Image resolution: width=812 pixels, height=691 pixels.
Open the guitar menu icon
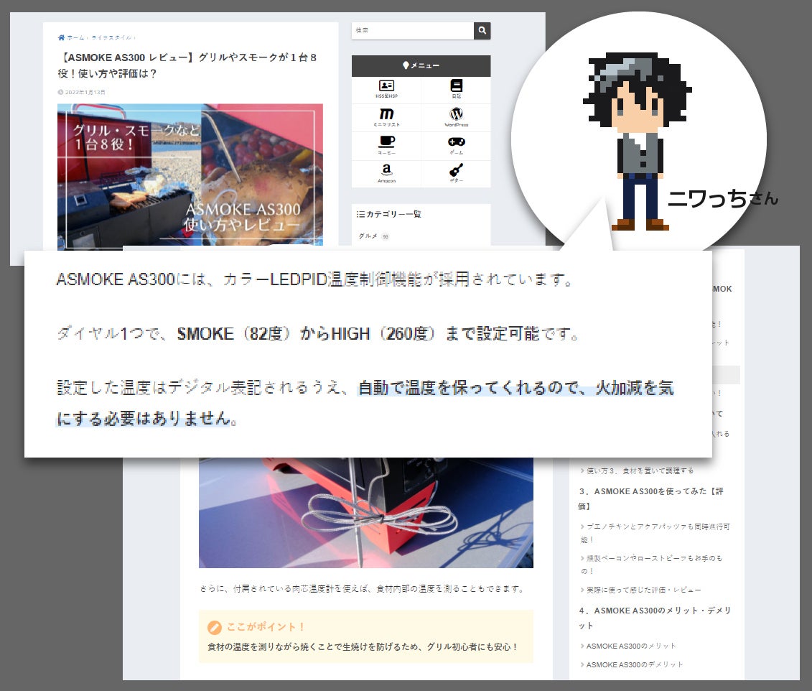456,171
